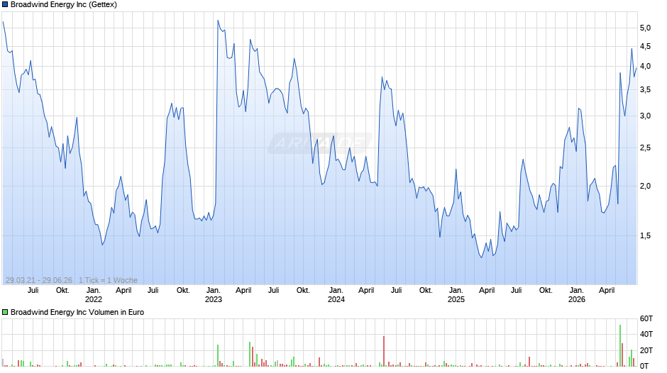Click the price peak at January 2023
Viewport: 667px width, 373px height.
click(218, 21)
